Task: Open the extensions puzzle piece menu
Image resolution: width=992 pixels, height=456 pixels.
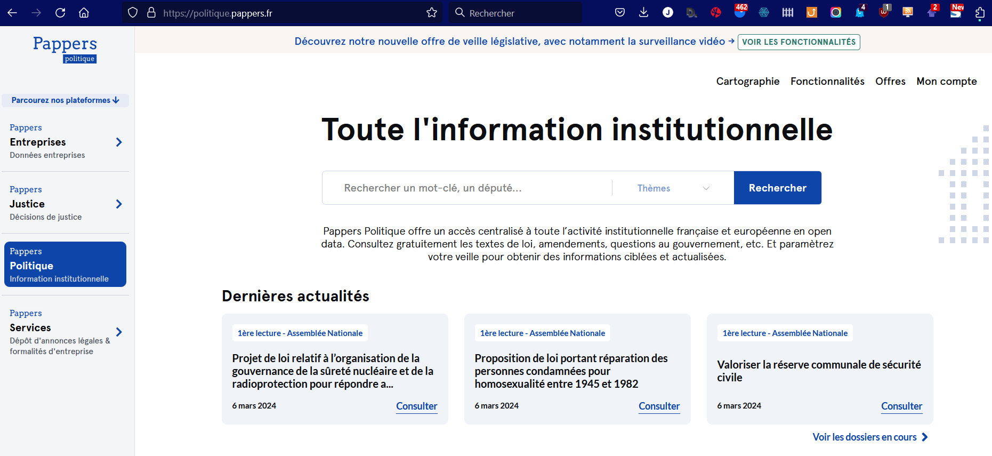Action: tap(980, 13)
